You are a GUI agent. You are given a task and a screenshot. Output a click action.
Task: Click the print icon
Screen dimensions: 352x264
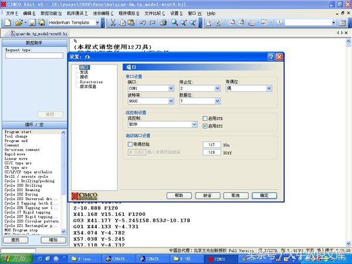(163, 22)
